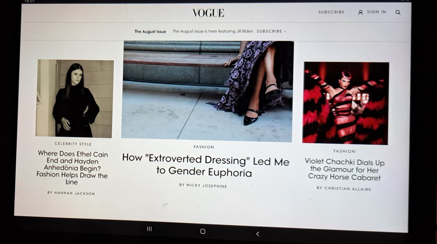The image size is (437, 244).
Task: Click the Subscribe link in header
Action: 331,12
